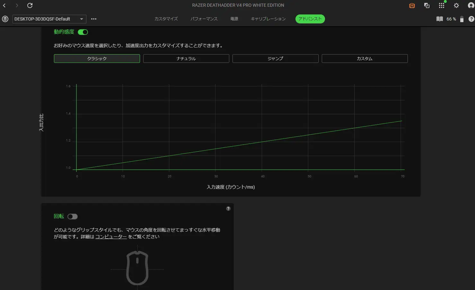The image size is (475, 290).
Task: Select the カスタム sensitivity preset
Action: click(x=365, y=58)
